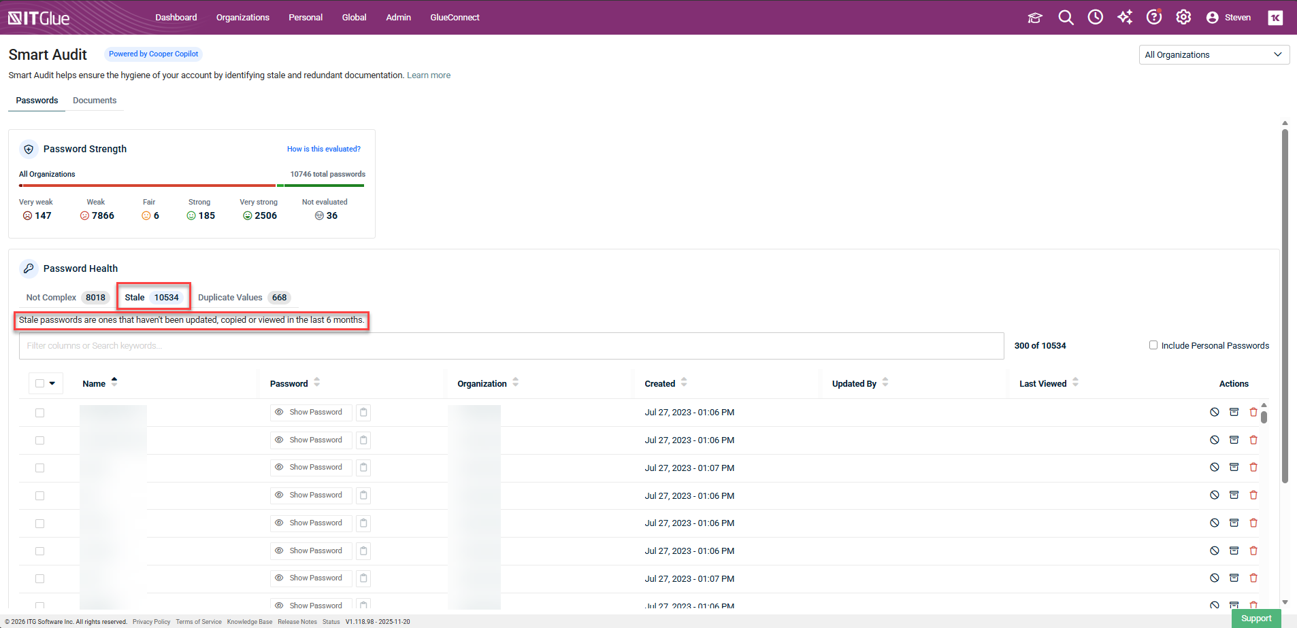Check the first password row's checkbox
The width and height of the screenshot is (1297, 628).
pyautogui.click(x=39, y=413)
